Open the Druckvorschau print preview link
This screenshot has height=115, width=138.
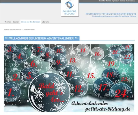pyautogui.click(x=130, y=1)
